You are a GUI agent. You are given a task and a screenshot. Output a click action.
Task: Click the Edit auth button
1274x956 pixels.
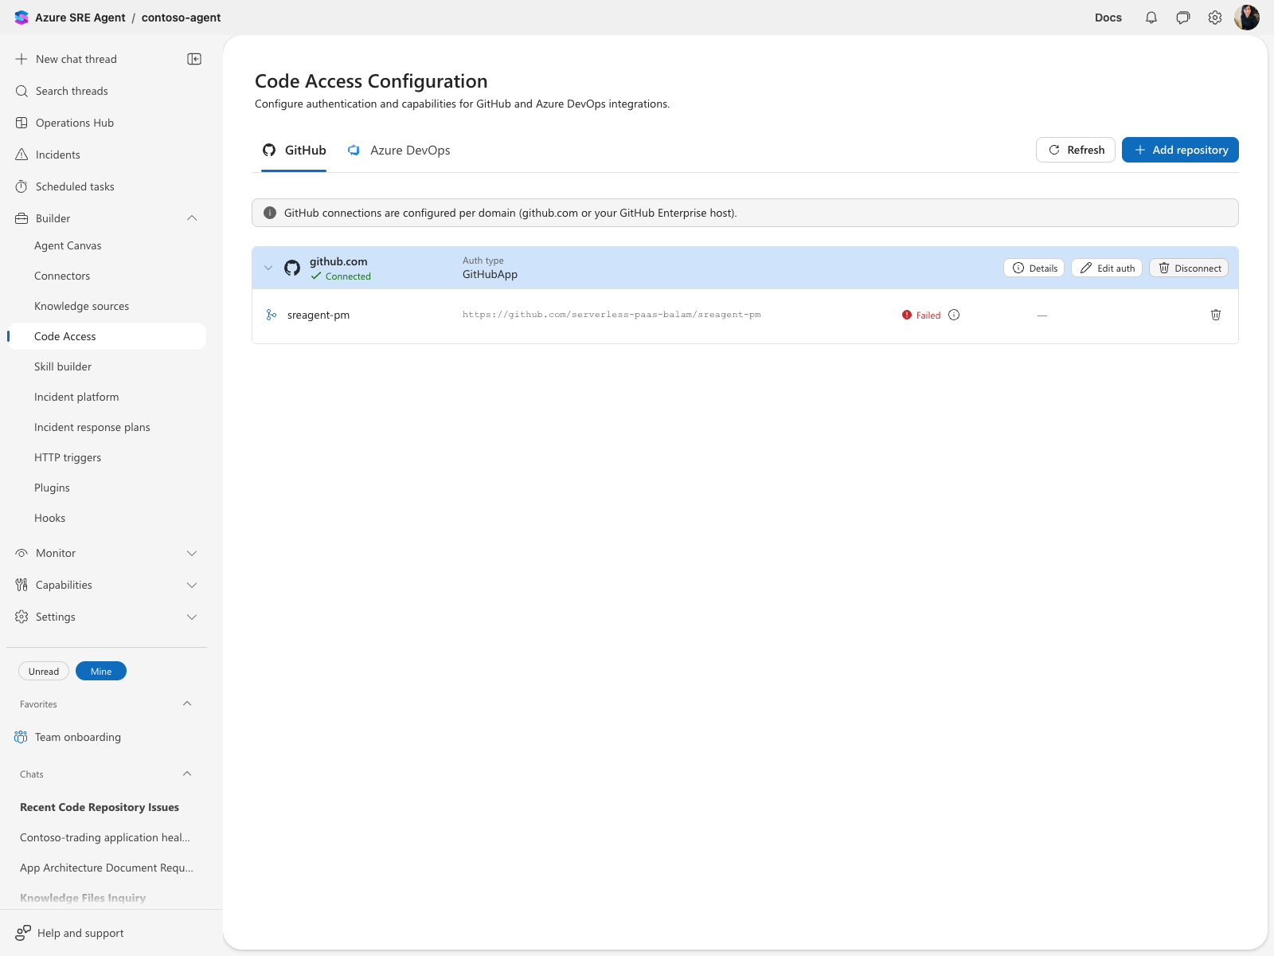(1107, 268)
